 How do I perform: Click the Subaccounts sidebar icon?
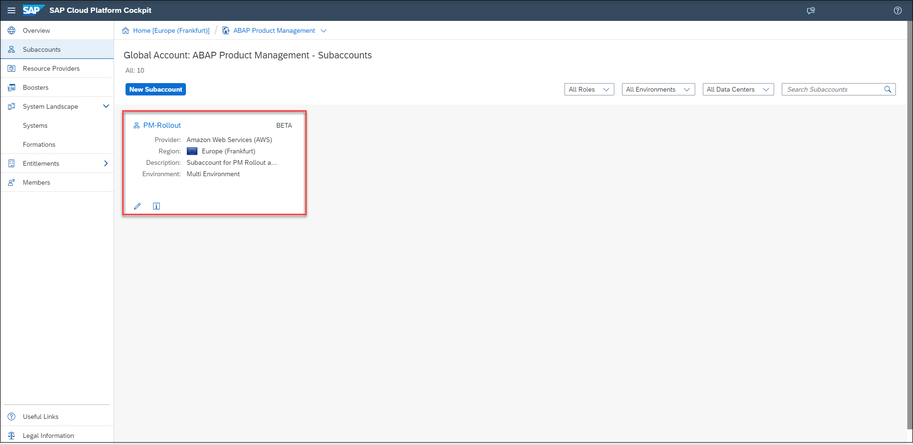[11, 49]
